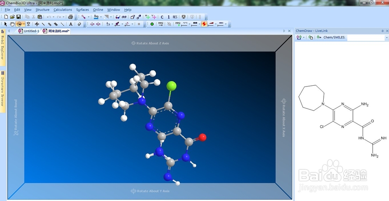The height and width of the screenshot is (201, 389).
Task: Toggle perspective box rendering
Action: 133,17
